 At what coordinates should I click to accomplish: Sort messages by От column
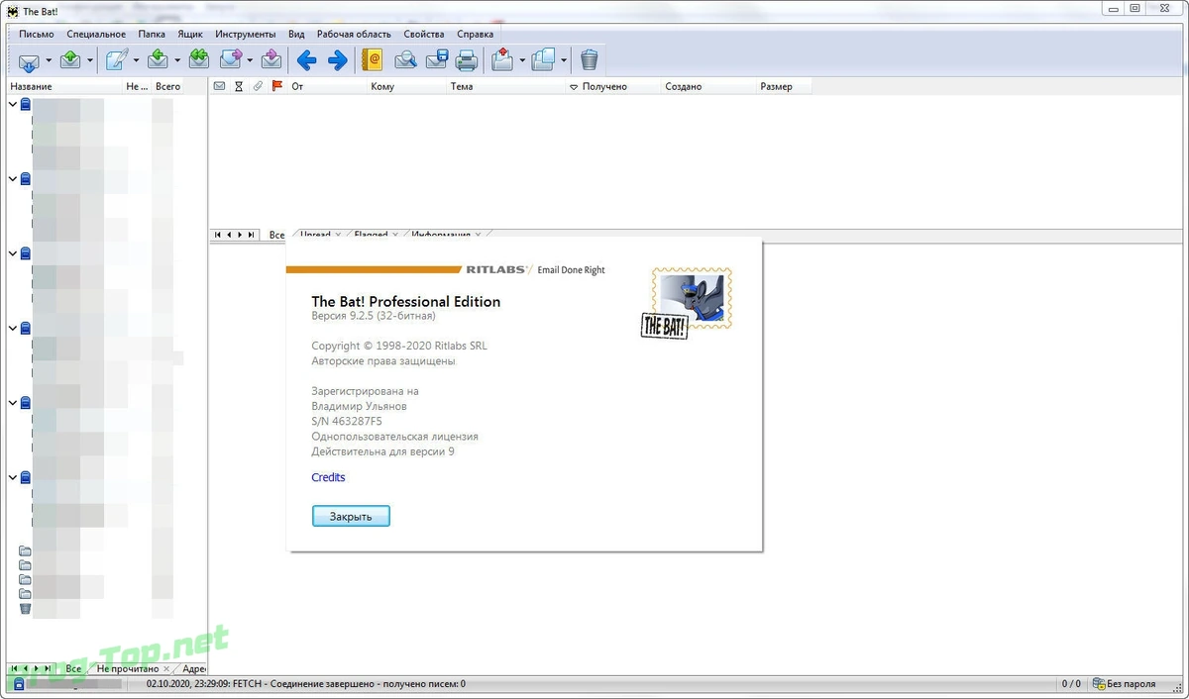click(326, 86)
